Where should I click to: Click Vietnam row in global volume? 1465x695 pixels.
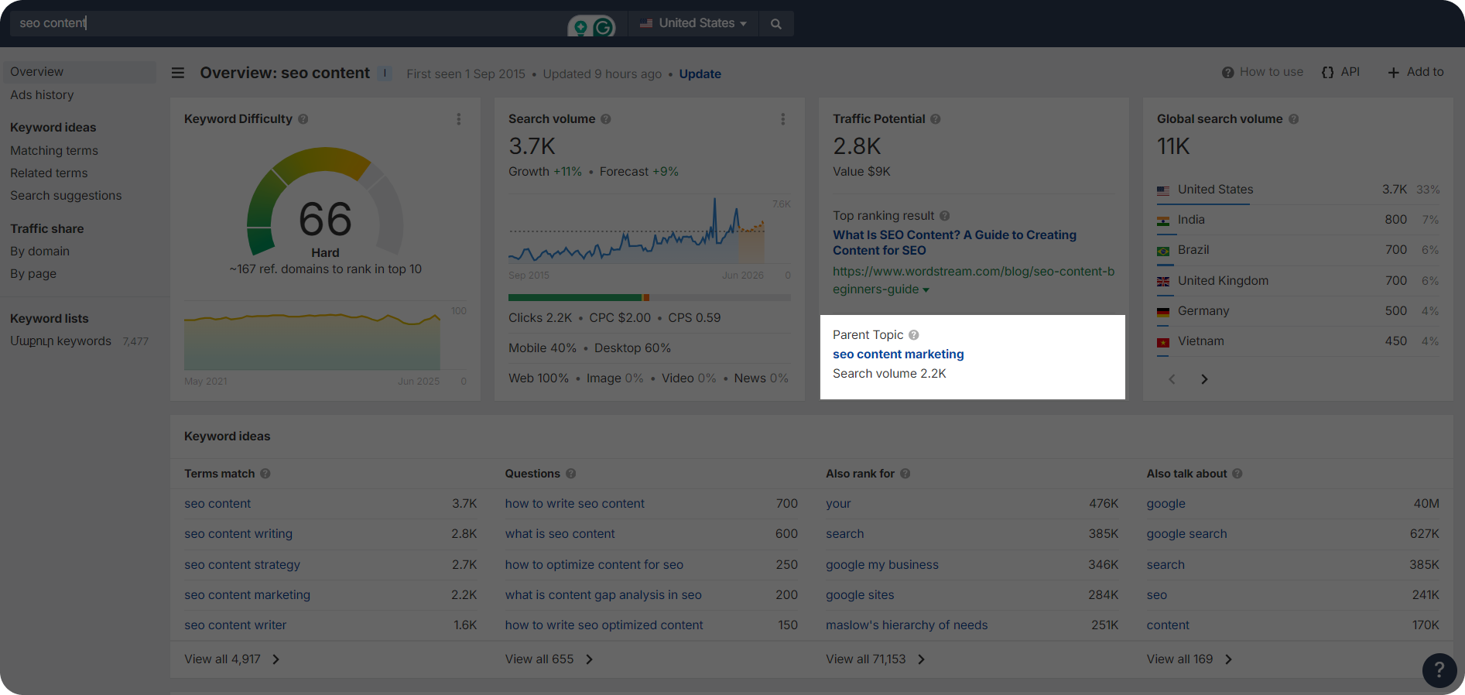pyautogui.click(x=1298, y=341)
